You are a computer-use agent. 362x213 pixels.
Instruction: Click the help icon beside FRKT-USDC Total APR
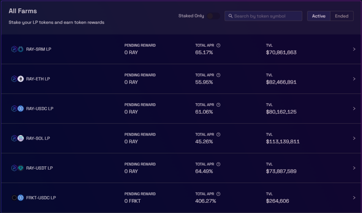pyautogui.click(x=218, y=194)
